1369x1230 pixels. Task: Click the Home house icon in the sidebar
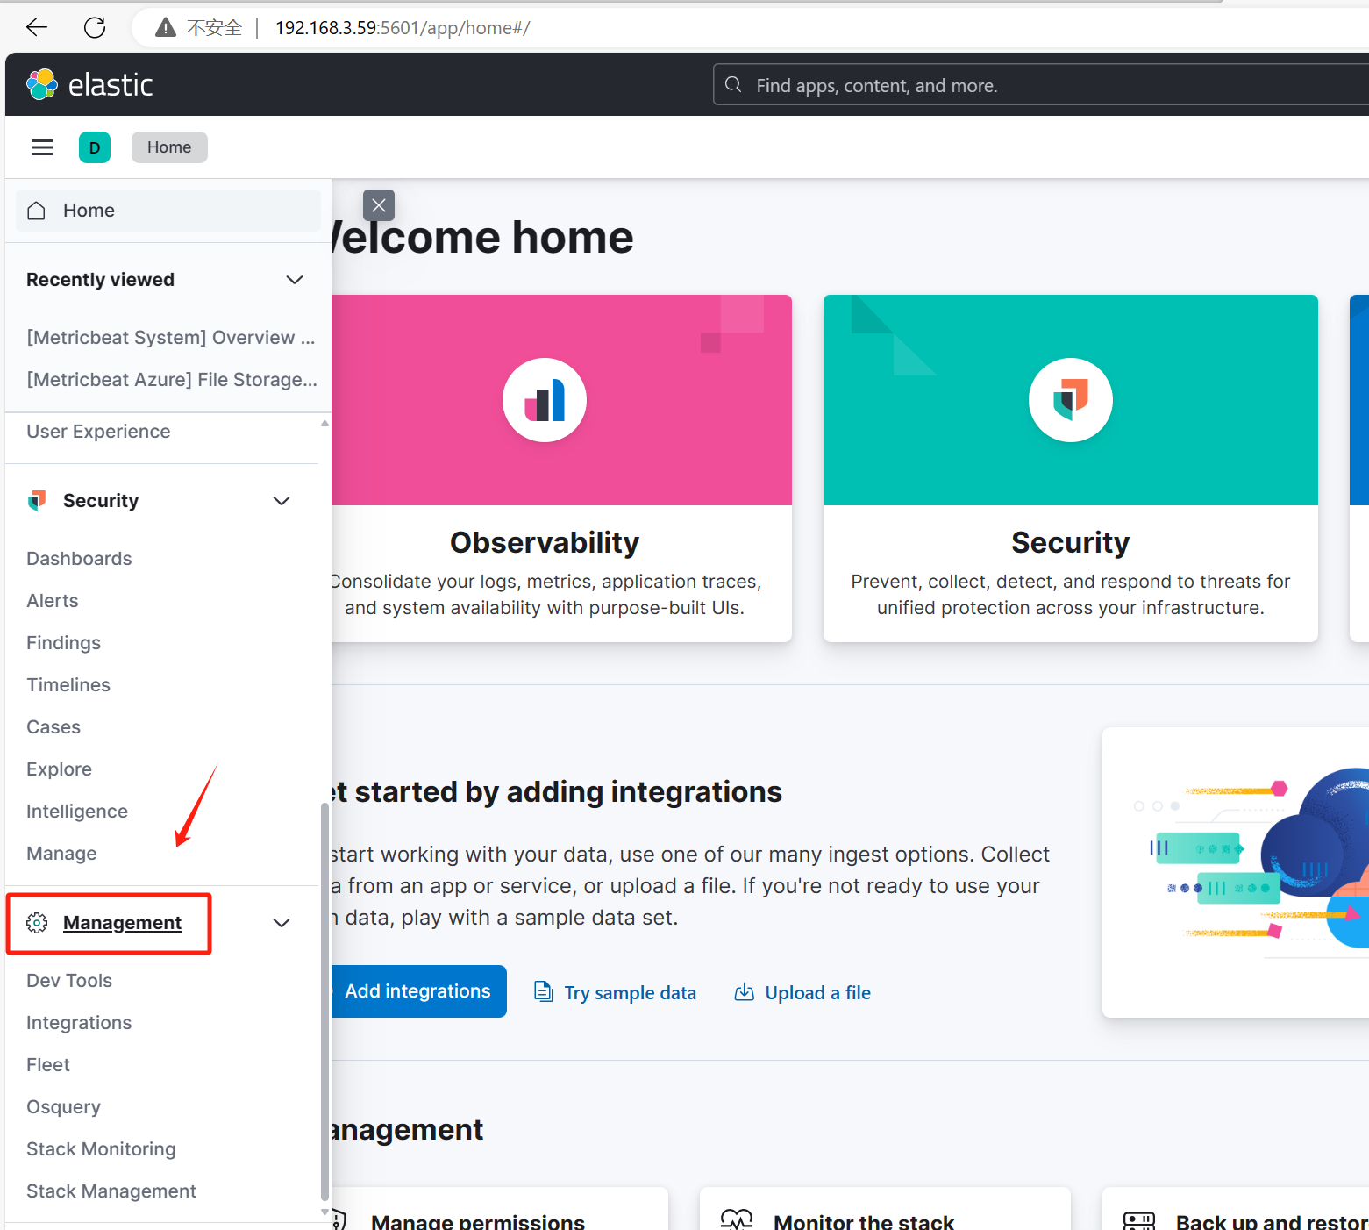(36, 211)
